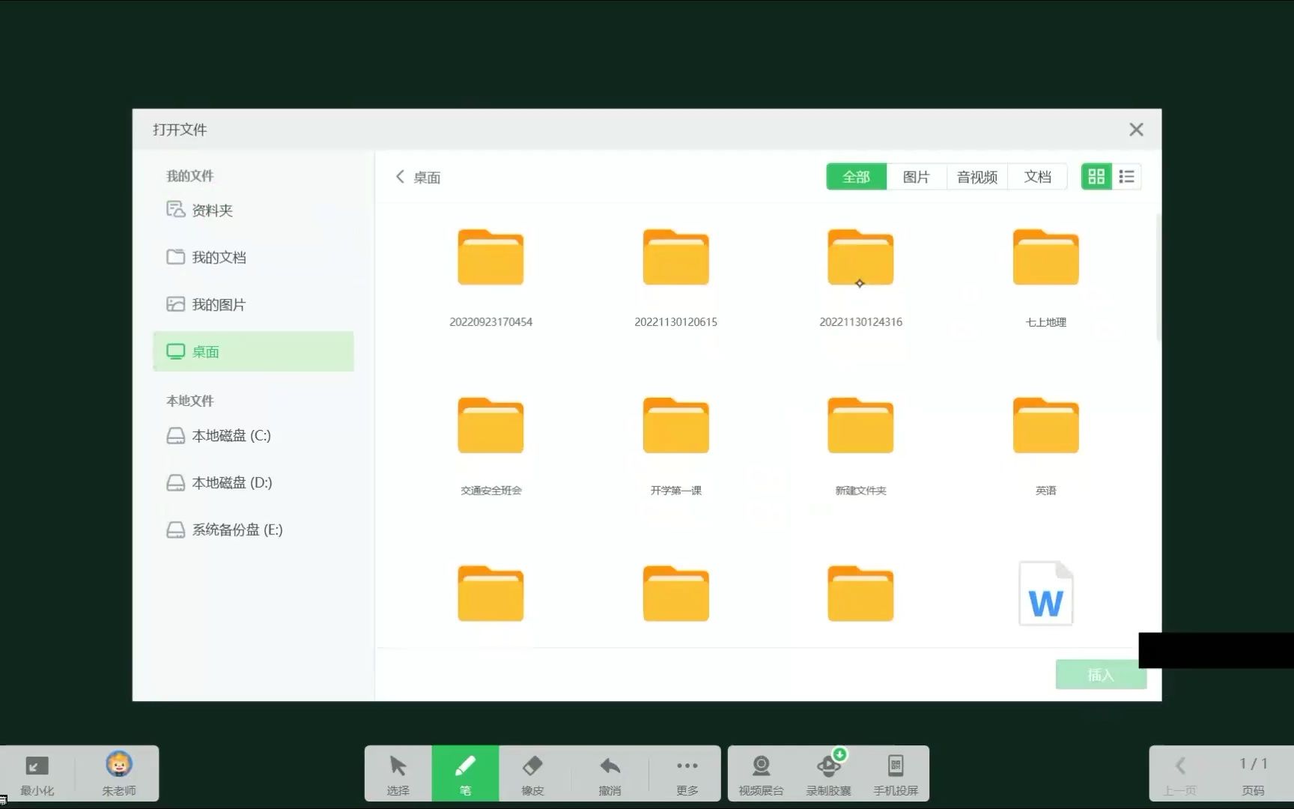Viewport: 1294px width, 809px height.
Task: Select the 笔 pen tool
Action: click(x=465, y=773)
